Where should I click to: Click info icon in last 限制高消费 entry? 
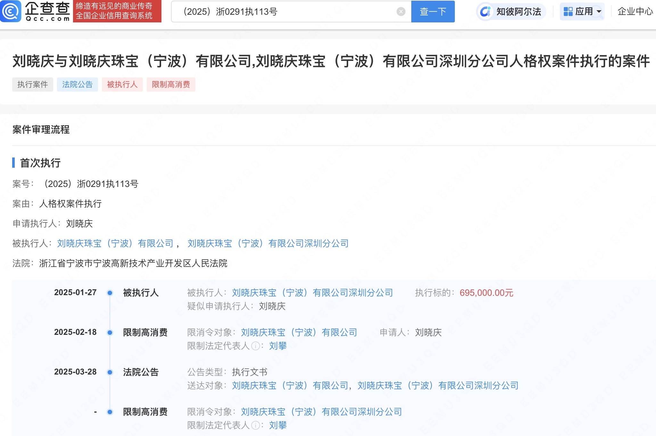tap(256, 425)
